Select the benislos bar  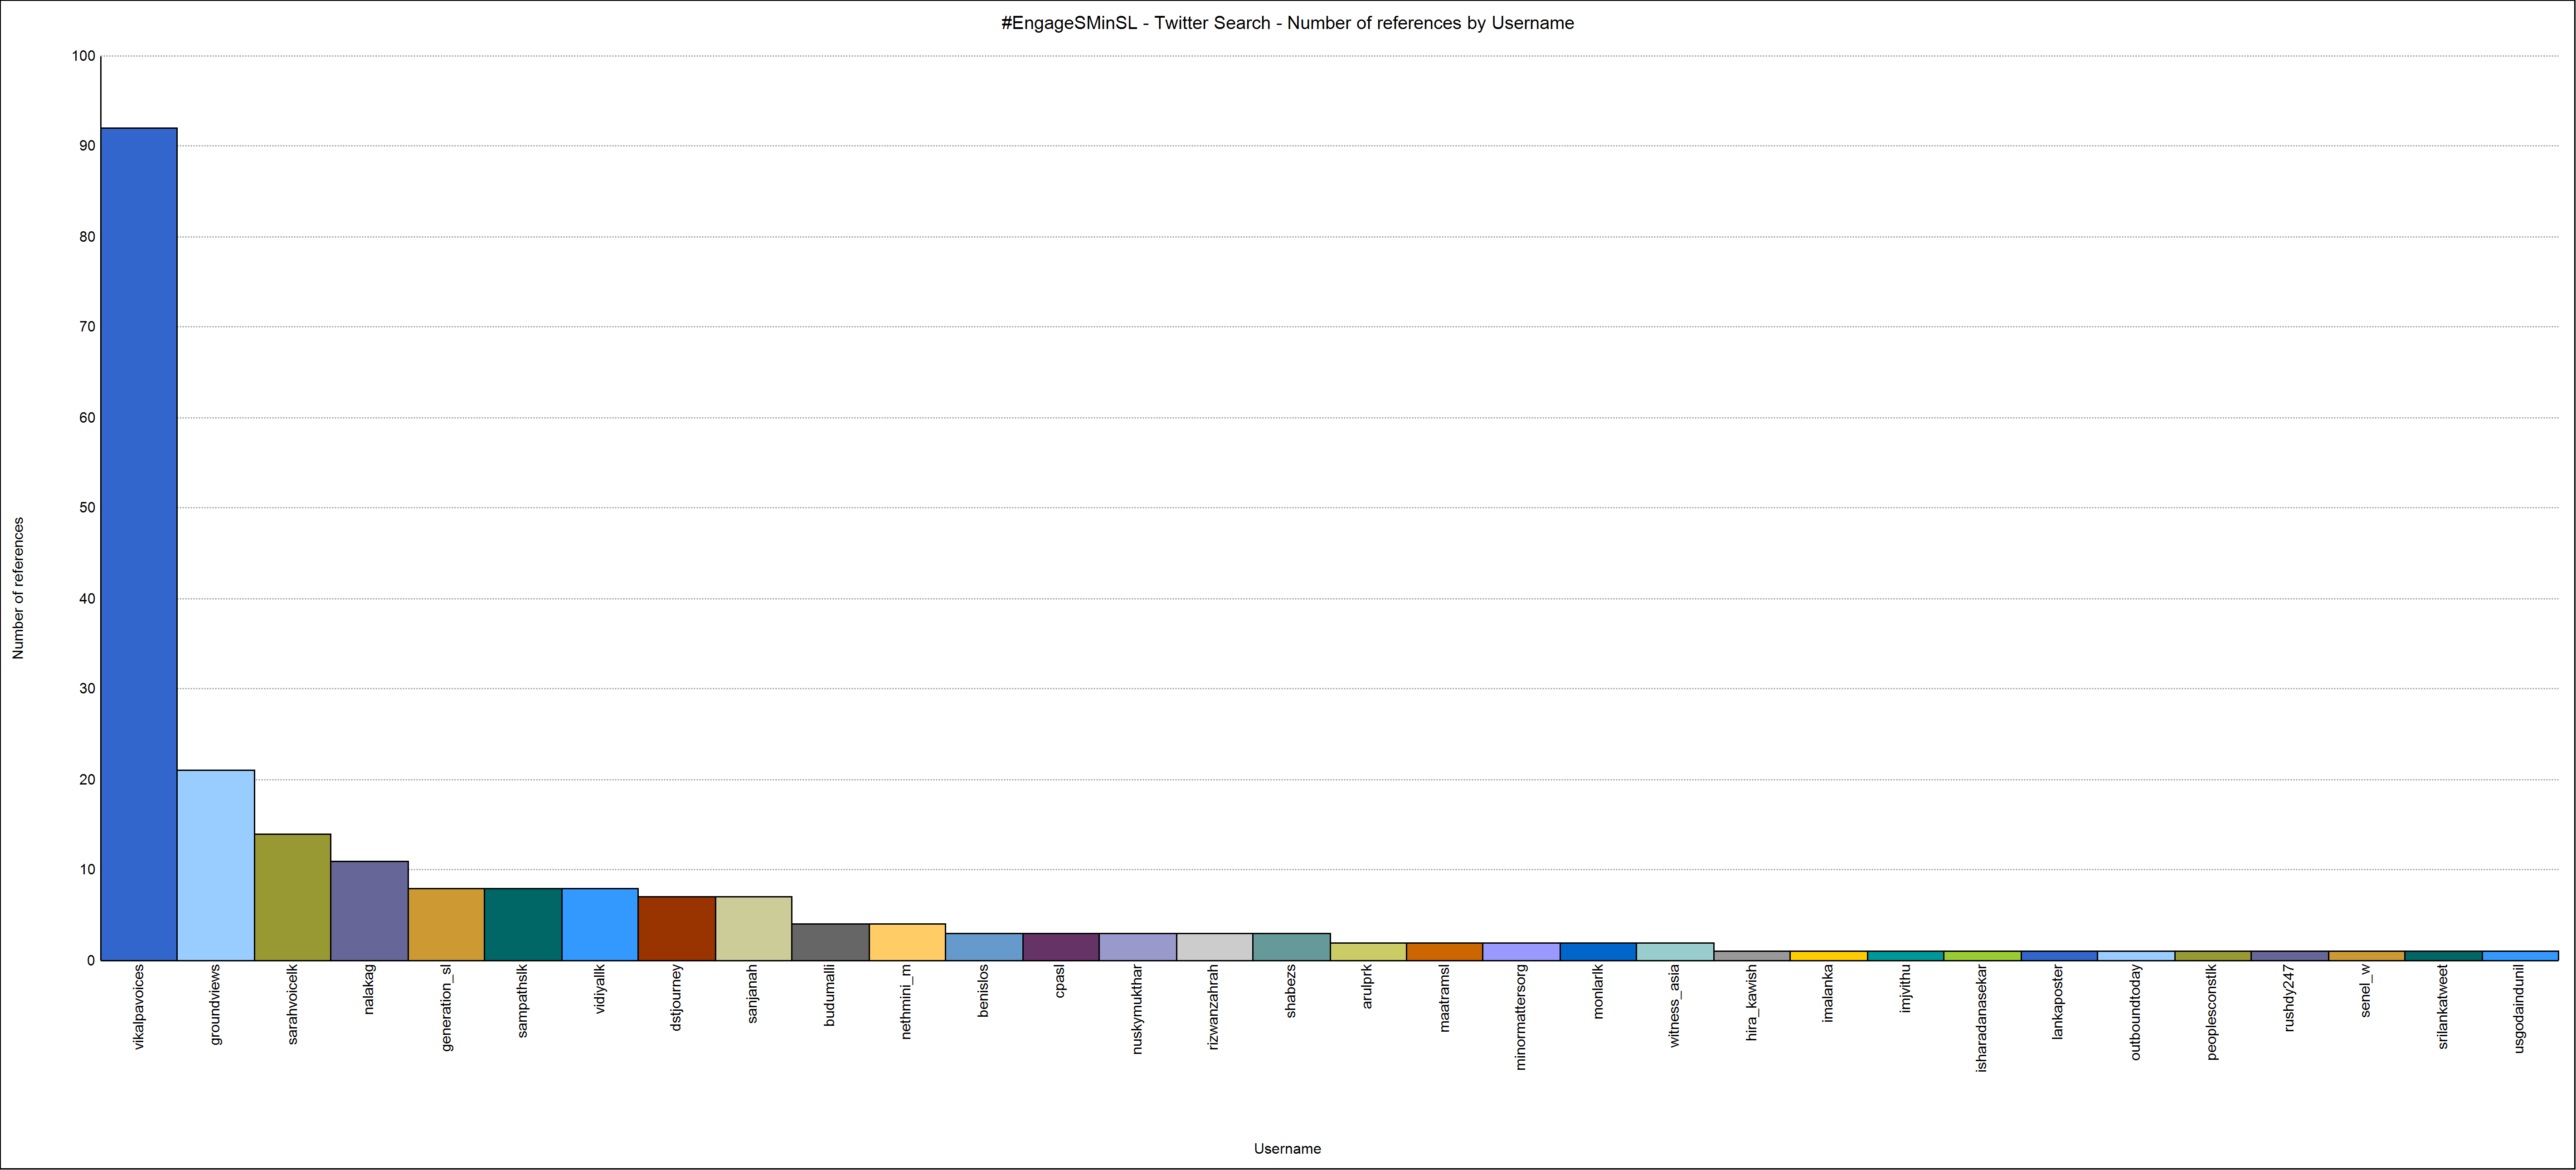(x=984, y=947)
